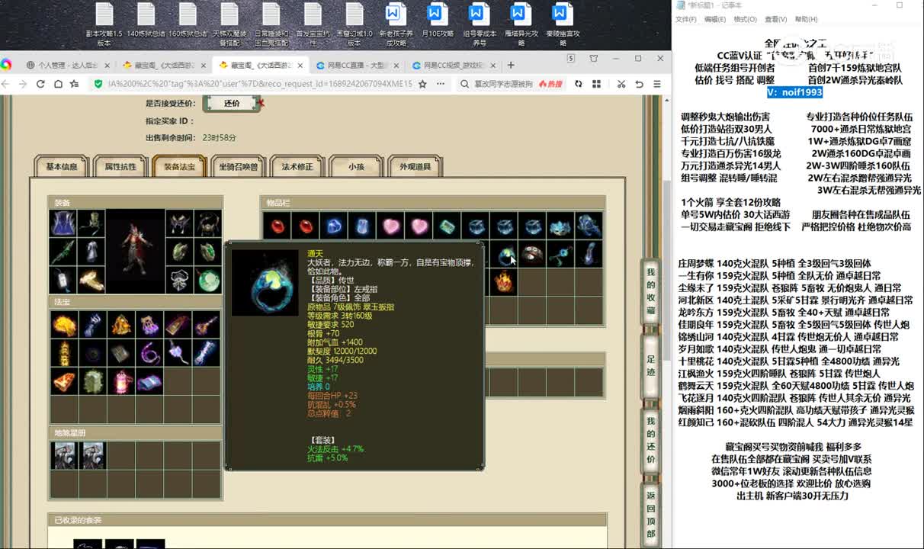
Task: Select the round green jade equipment item
Action: pos(208,280)
